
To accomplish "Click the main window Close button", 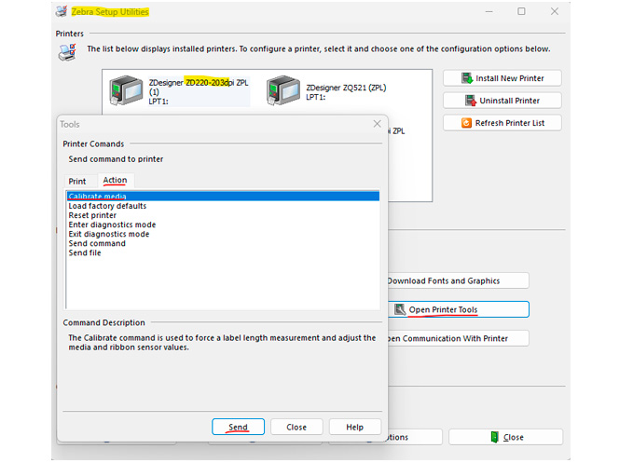I will (505, 437).
